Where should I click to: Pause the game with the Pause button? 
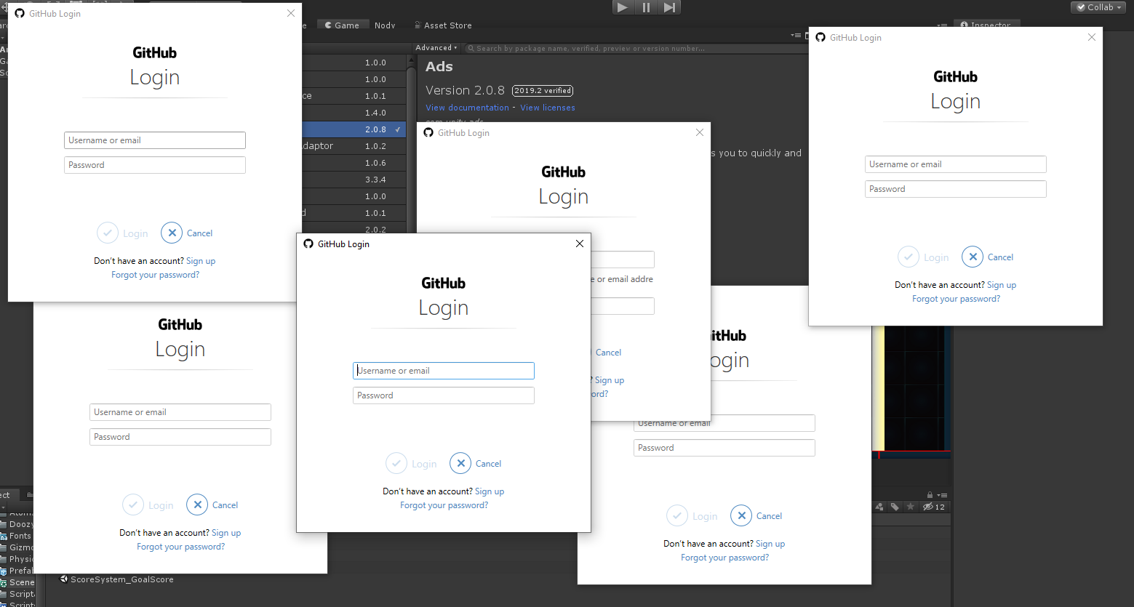click(646, 7)
